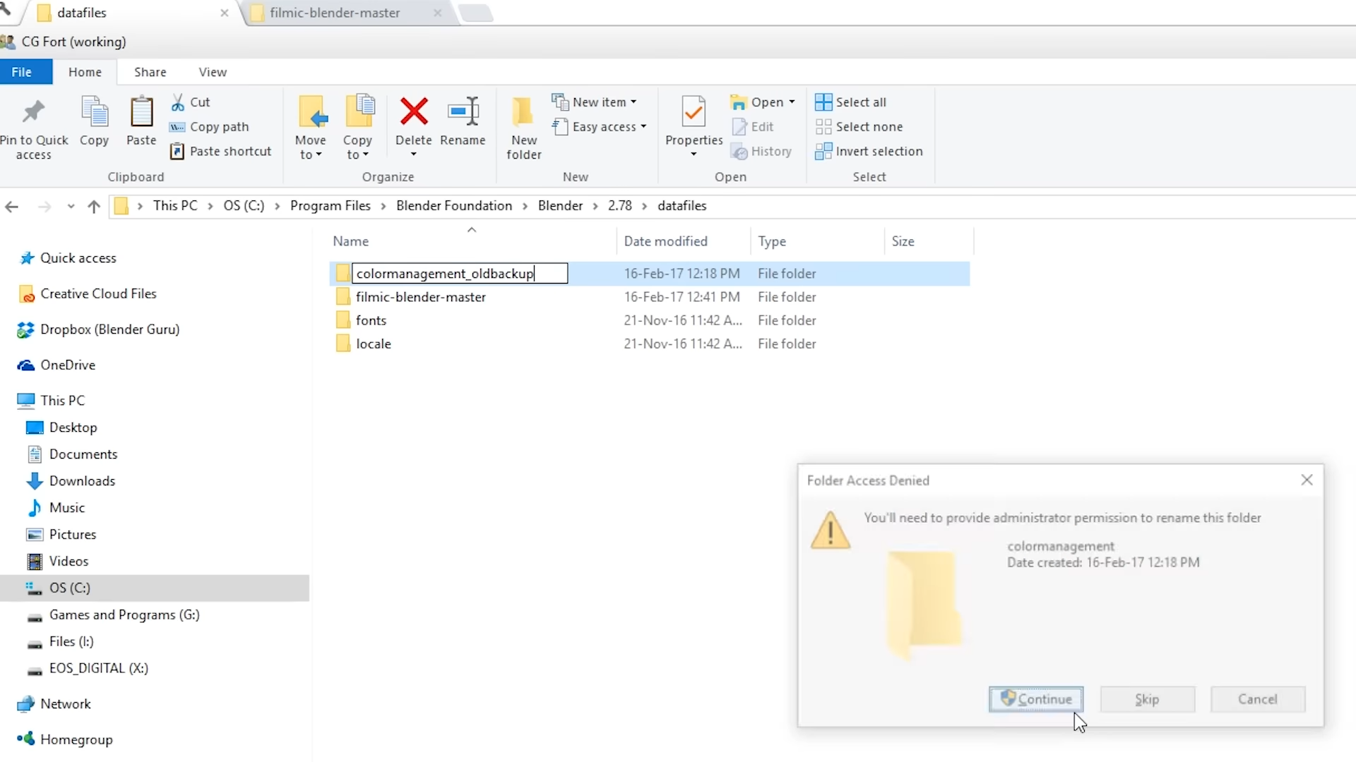Open the recent locations dropdown arrow
The image size is (1356, 762).
[x=71, y=206]
